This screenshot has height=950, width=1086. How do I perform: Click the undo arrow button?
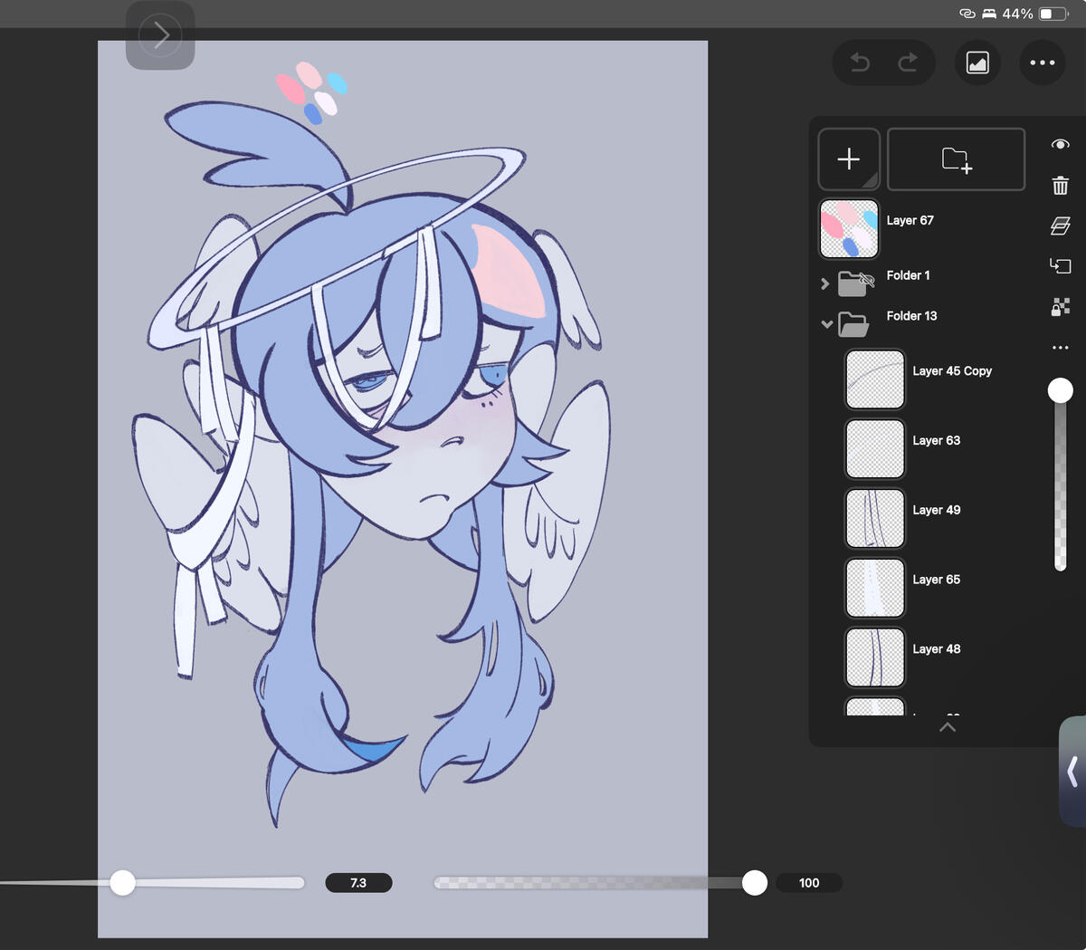(x=860, y=62)
